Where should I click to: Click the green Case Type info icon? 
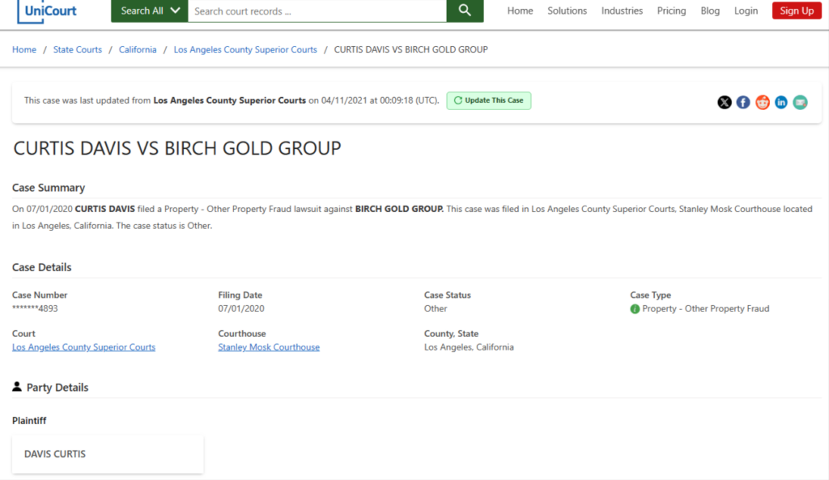coord(635,308)
